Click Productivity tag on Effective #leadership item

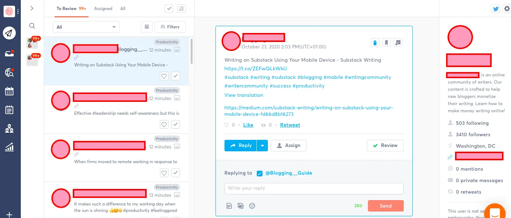coord(167,90)
